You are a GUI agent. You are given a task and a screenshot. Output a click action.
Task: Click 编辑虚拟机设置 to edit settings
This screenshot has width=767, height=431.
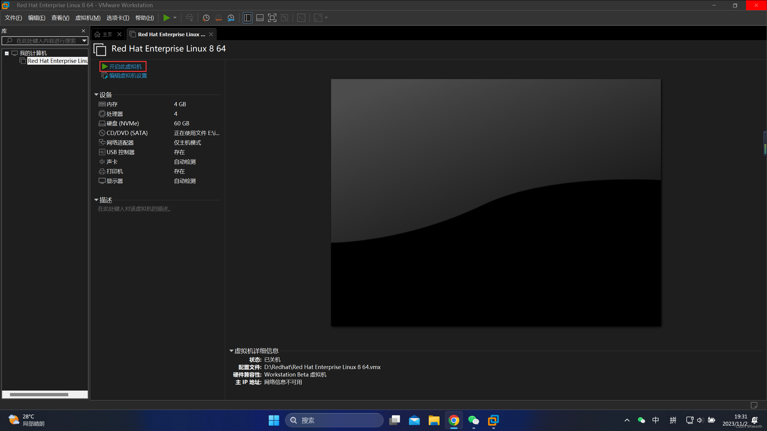[x=128, y=75]
